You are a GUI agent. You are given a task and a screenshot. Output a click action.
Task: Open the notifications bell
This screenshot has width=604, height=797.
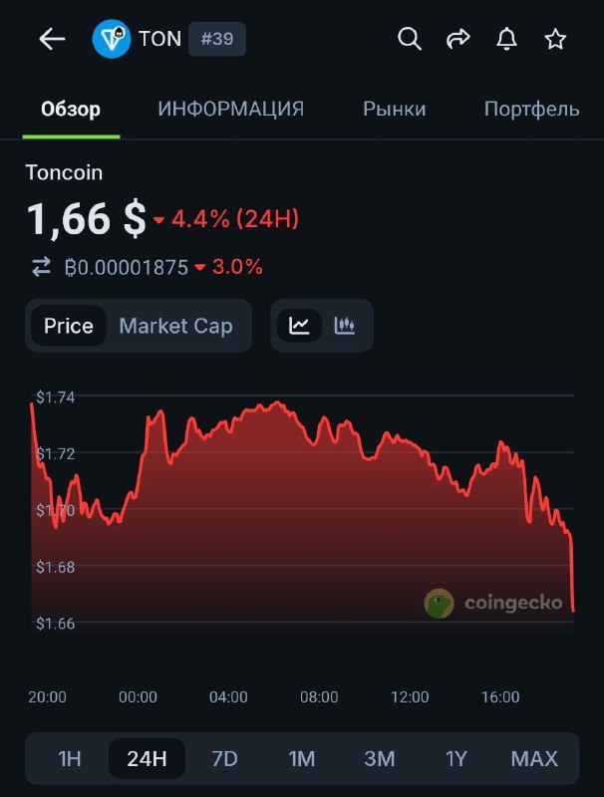pyautogui.click(x=507, y=39)
